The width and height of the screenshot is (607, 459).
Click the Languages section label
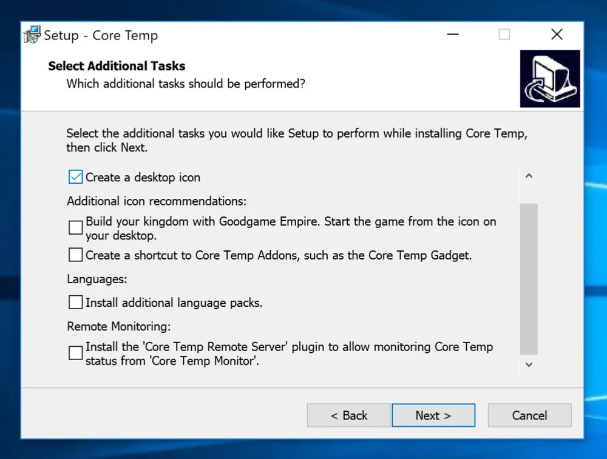97,280
